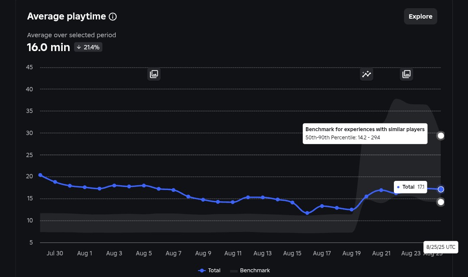Click the Total 17.1 tooltip
This screenshot has height=277, width=468.
pos(410,187)
